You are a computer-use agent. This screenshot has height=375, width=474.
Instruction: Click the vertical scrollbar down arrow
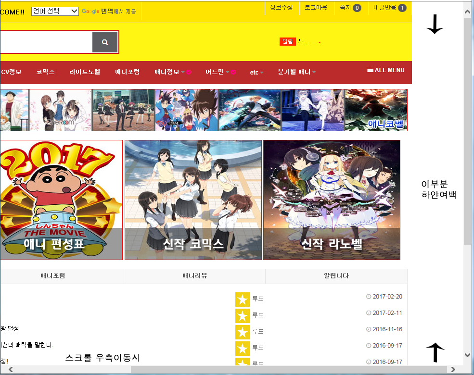click(x=467, y=355)
